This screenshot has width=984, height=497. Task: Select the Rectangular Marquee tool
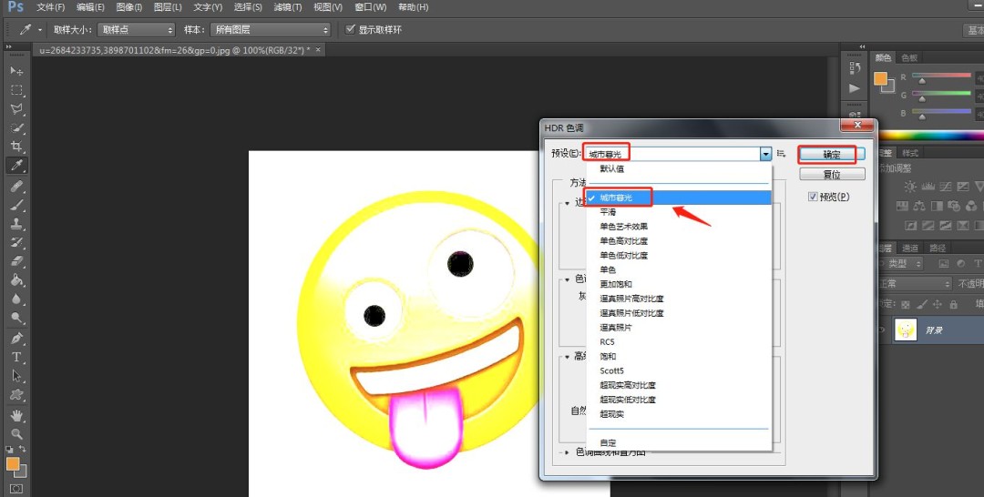pos(16,90)
